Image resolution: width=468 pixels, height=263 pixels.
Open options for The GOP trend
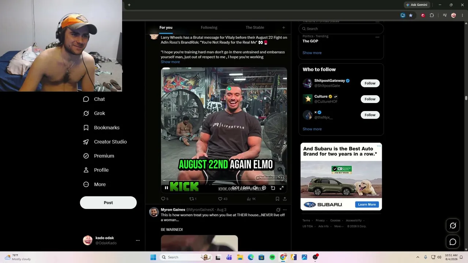(x=377, y=37)
